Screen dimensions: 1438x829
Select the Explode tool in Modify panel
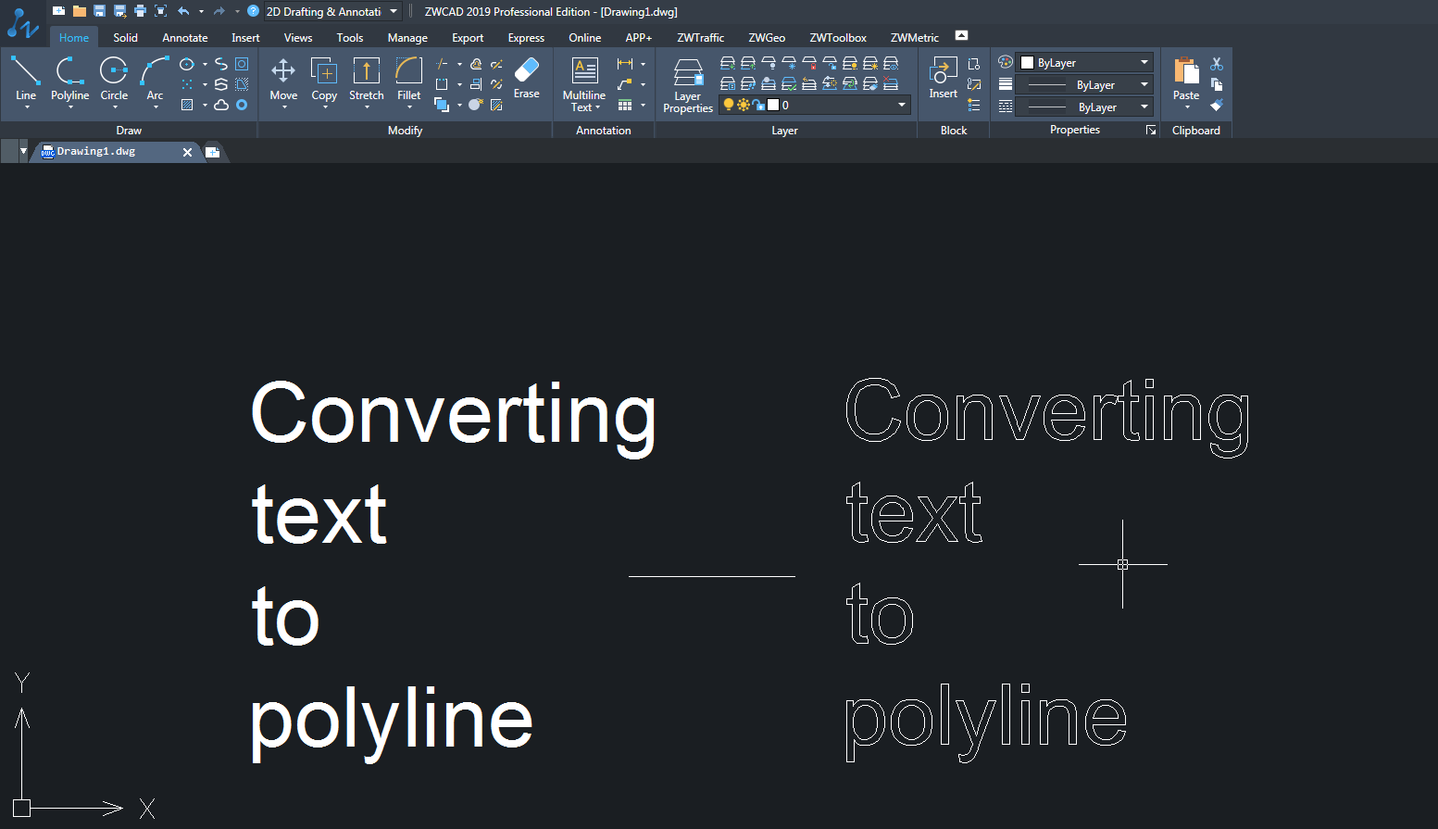click(475, 105)
